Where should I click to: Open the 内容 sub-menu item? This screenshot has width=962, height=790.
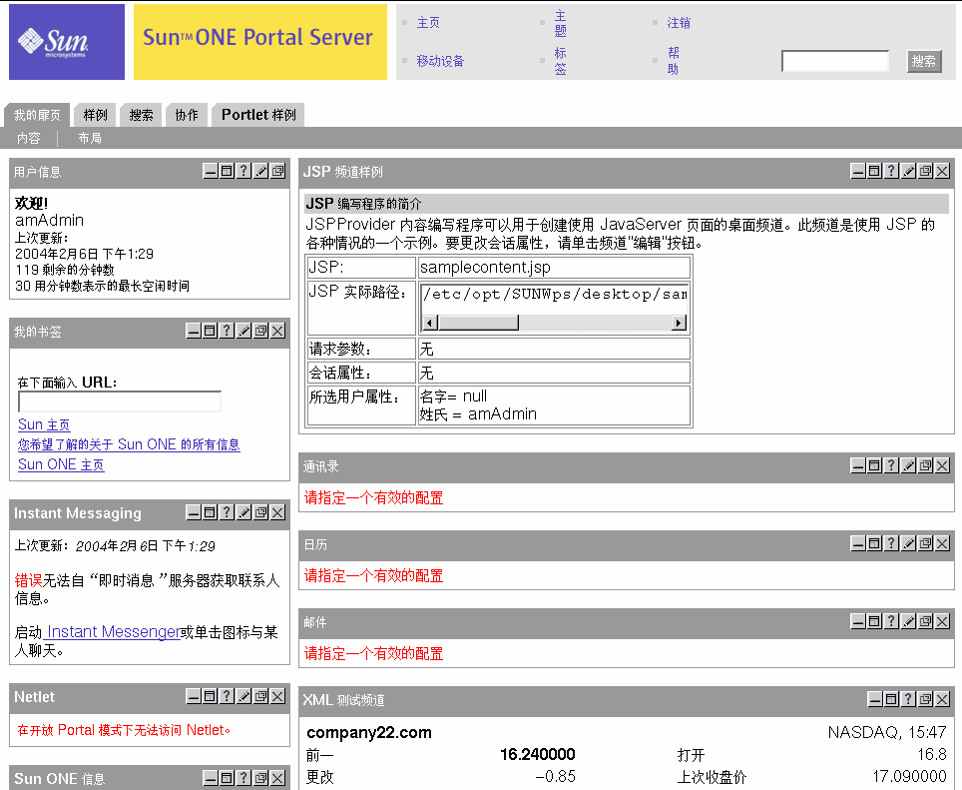pyautogui.click(x=28, y=139)
